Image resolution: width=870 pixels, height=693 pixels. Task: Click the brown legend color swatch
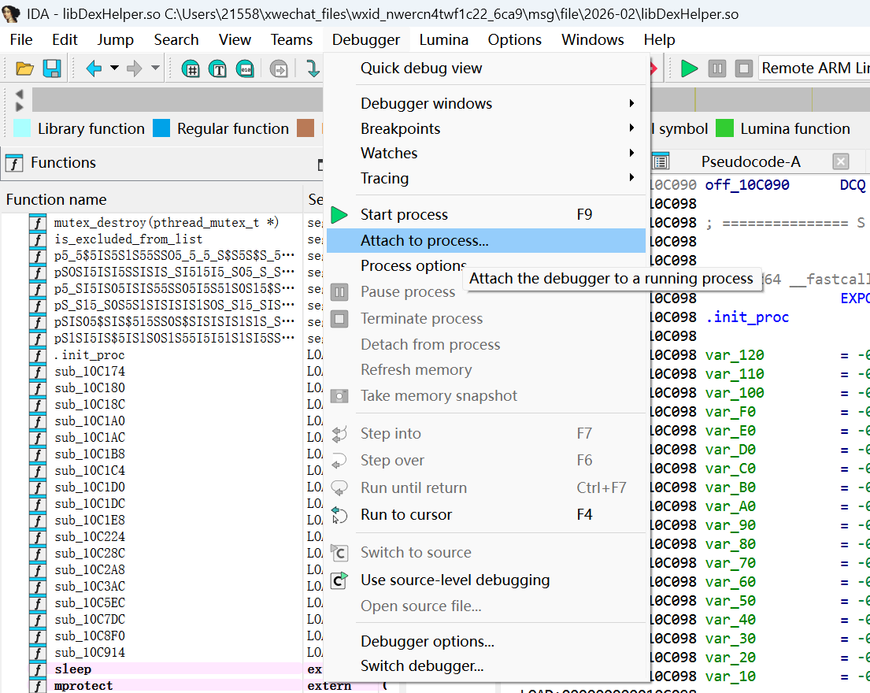305,128
